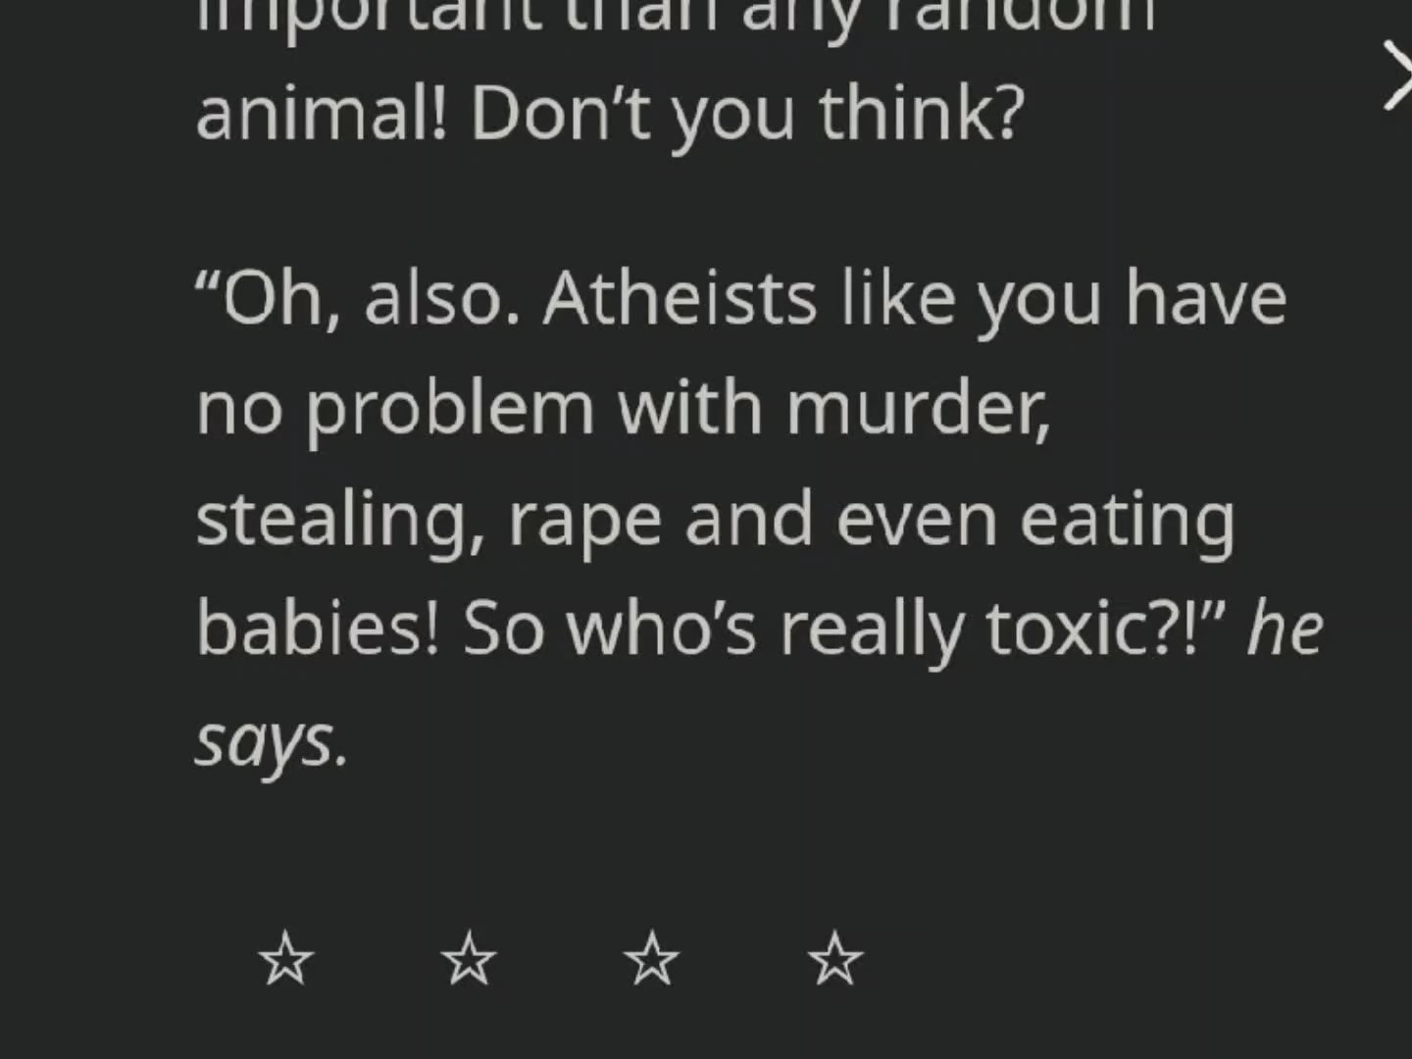The image size is (1412, 1059).
Task: Click the right-pointing chevron arrow
Action: [1396, 75]
